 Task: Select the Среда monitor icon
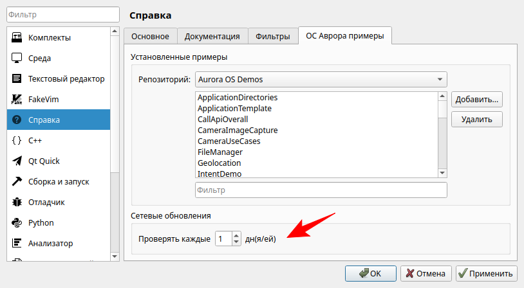pyautogui.click(x=17, y=58)
